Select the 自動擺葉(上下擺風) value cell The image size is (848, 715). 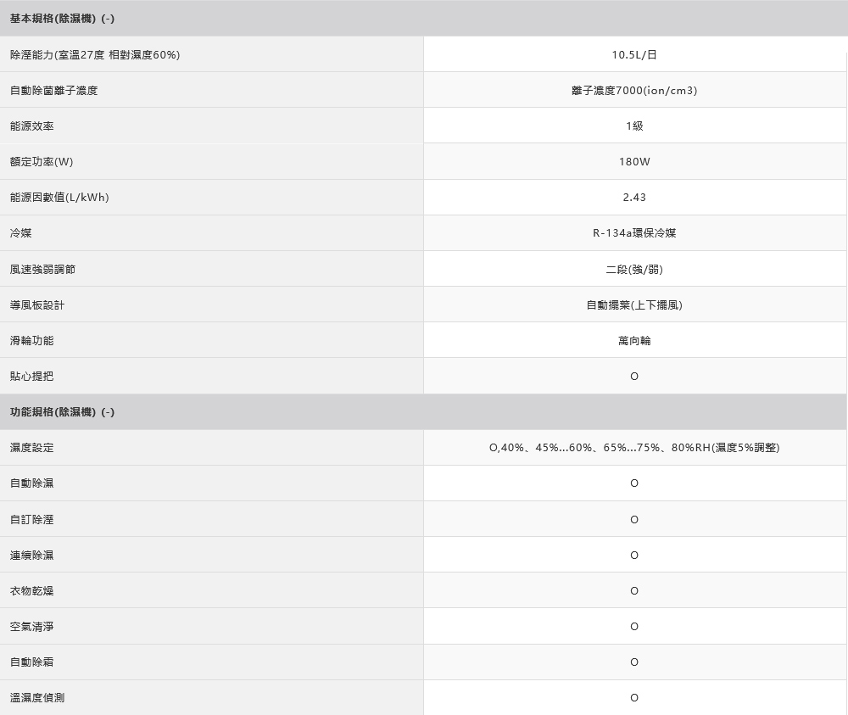[x=634, y=304]
